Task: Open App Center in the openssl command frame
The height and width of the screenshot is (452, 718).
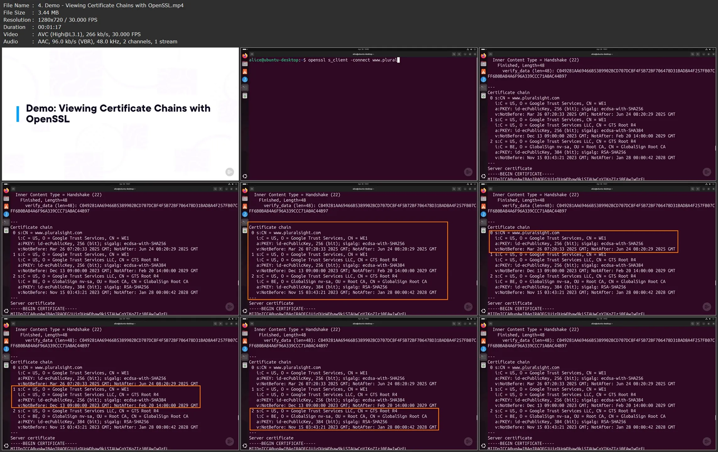Action: pyautogui.click(x=245, y=72)
